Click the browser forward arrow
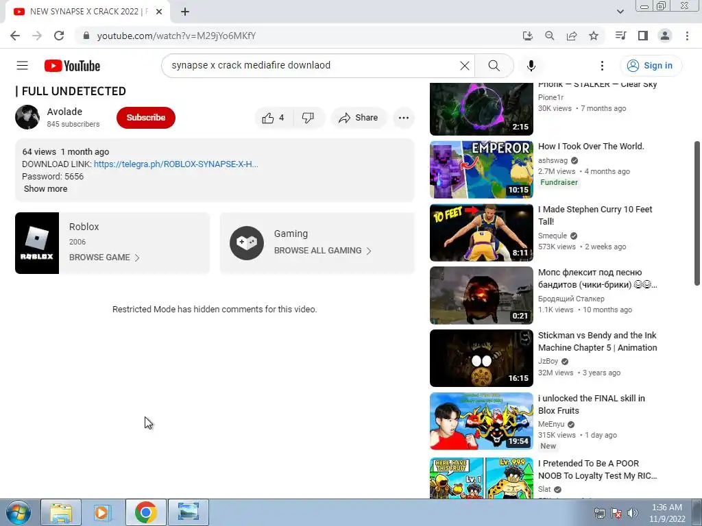The width and height of the screenshot is (702, 526). 37,36
